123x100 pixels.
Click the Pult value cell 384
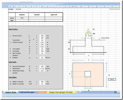(x=42, y=82)
